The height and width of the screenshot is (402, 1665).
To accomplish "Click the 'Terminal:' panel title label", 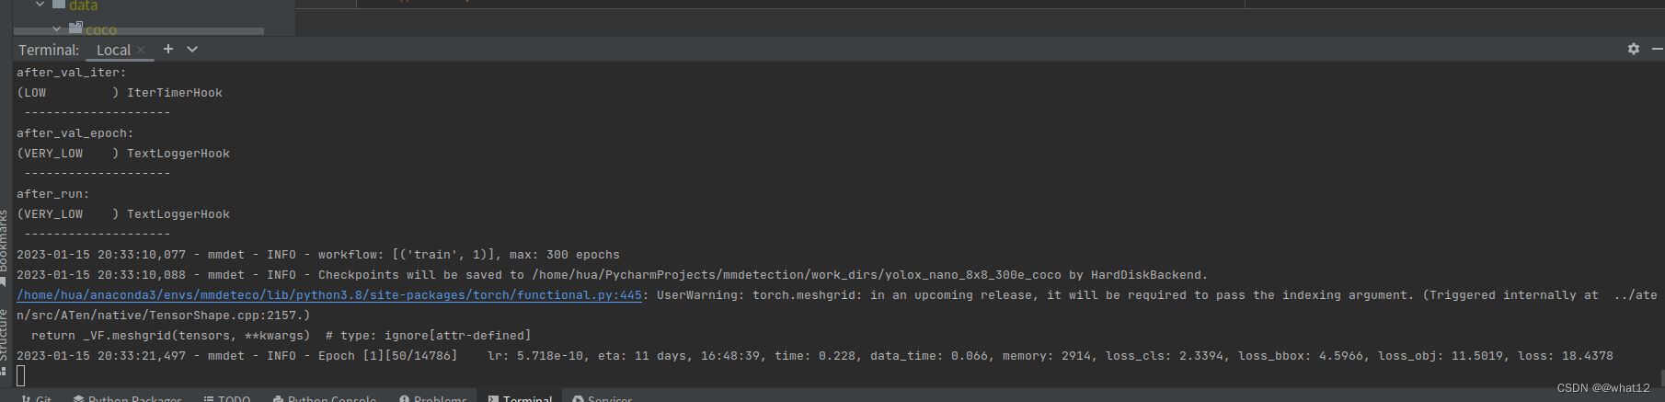I will click(x=49, y=50).
